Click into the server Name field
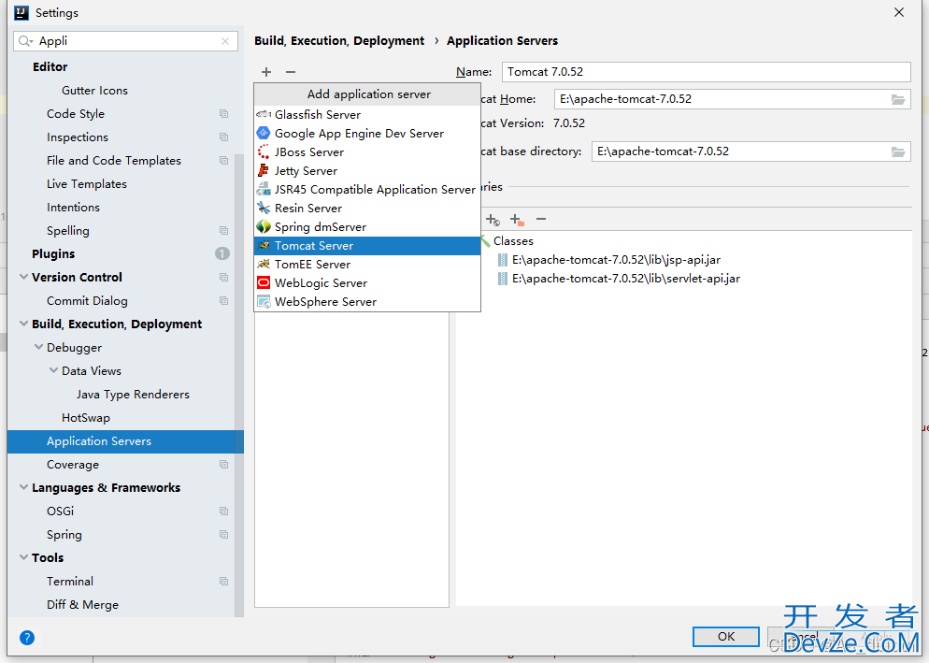 click(706, 72)
